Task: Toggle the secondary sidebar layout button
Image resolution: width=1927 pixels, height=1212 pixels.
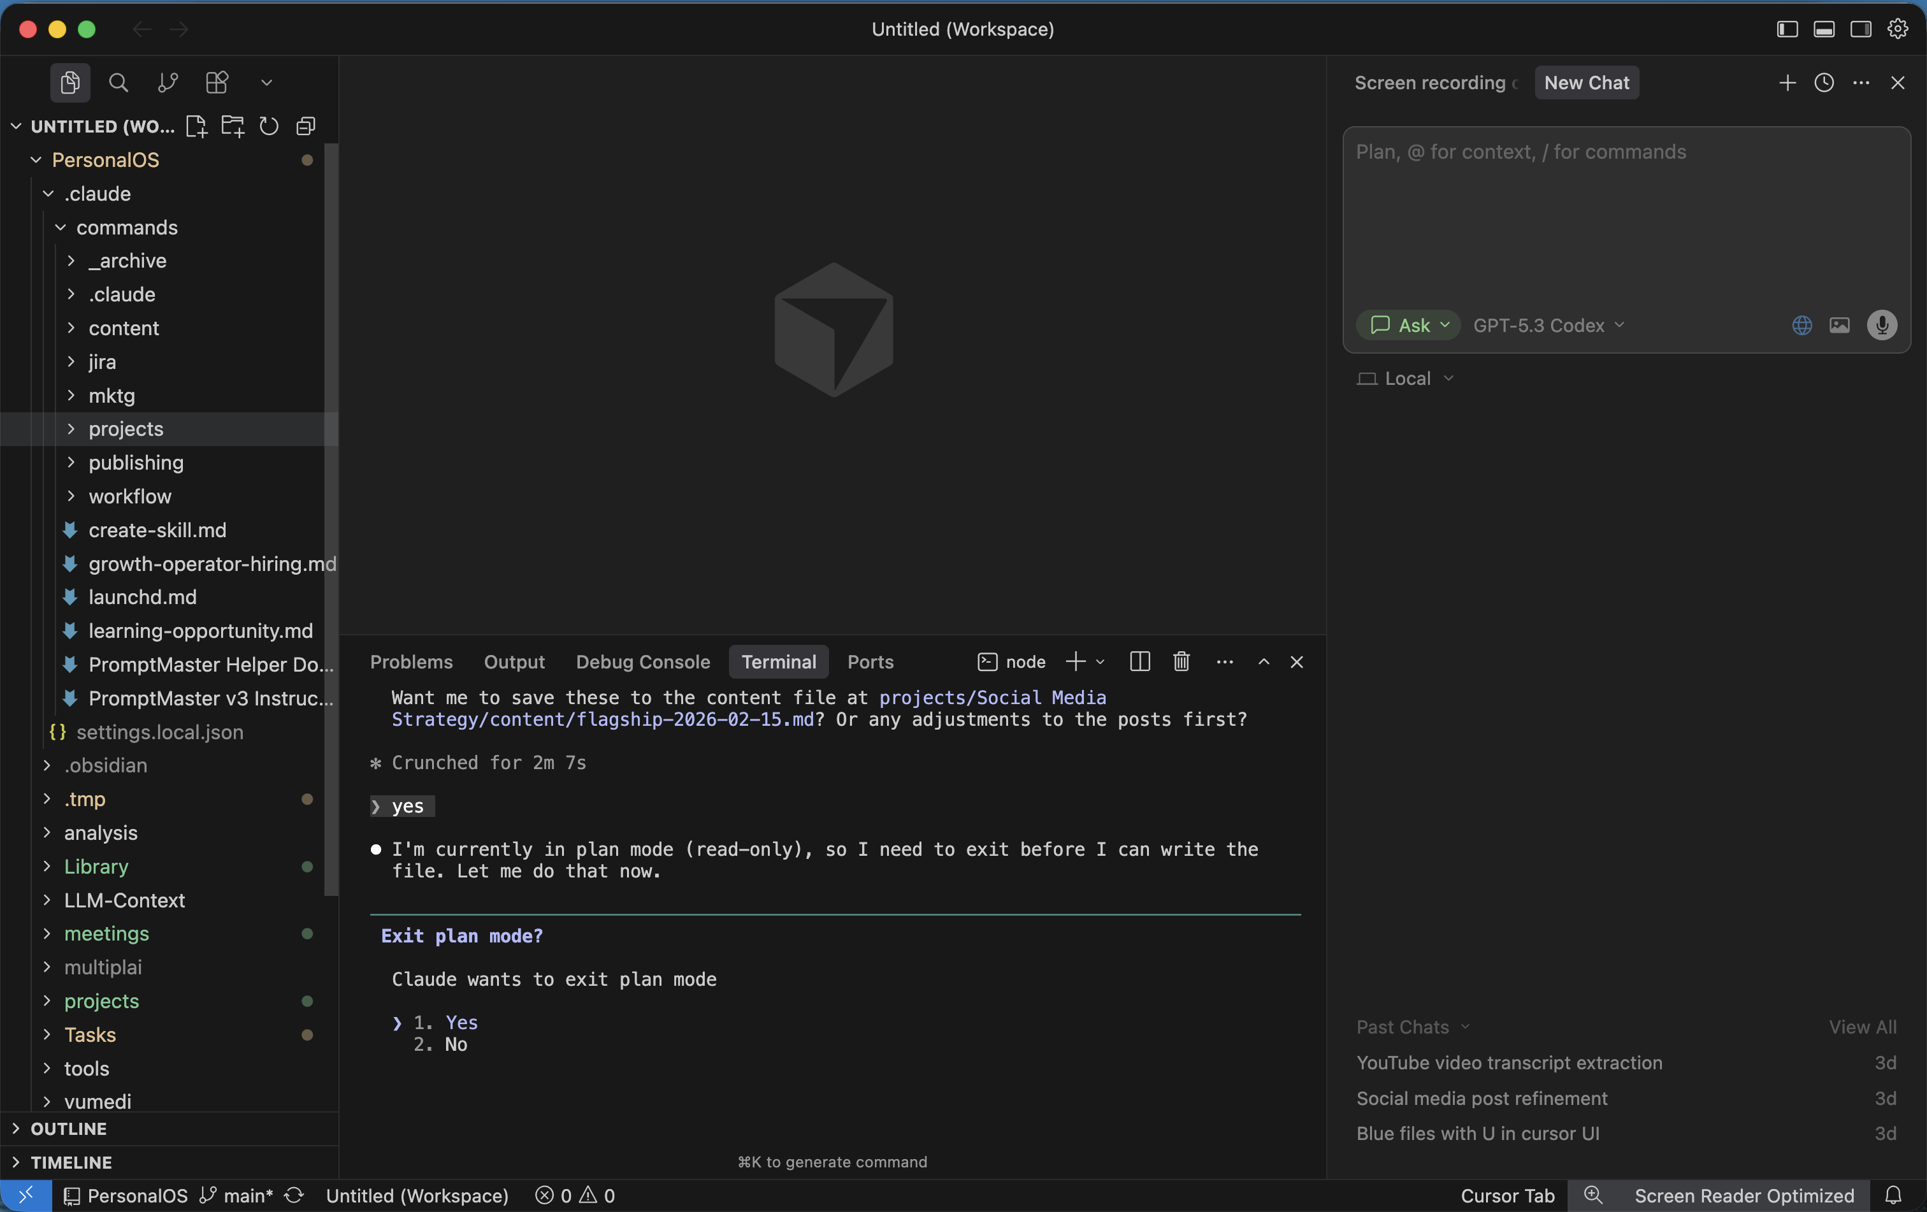Action: (x=1861, y=29)
